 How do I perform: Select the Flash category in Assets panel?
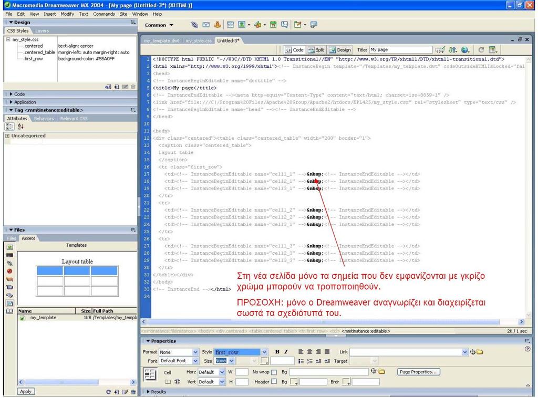(x=10, y=271)
